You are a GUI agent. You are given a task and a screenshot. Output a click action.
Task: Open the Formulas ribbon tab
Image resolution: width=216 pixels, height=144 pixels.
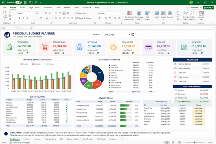coord(48,7)
